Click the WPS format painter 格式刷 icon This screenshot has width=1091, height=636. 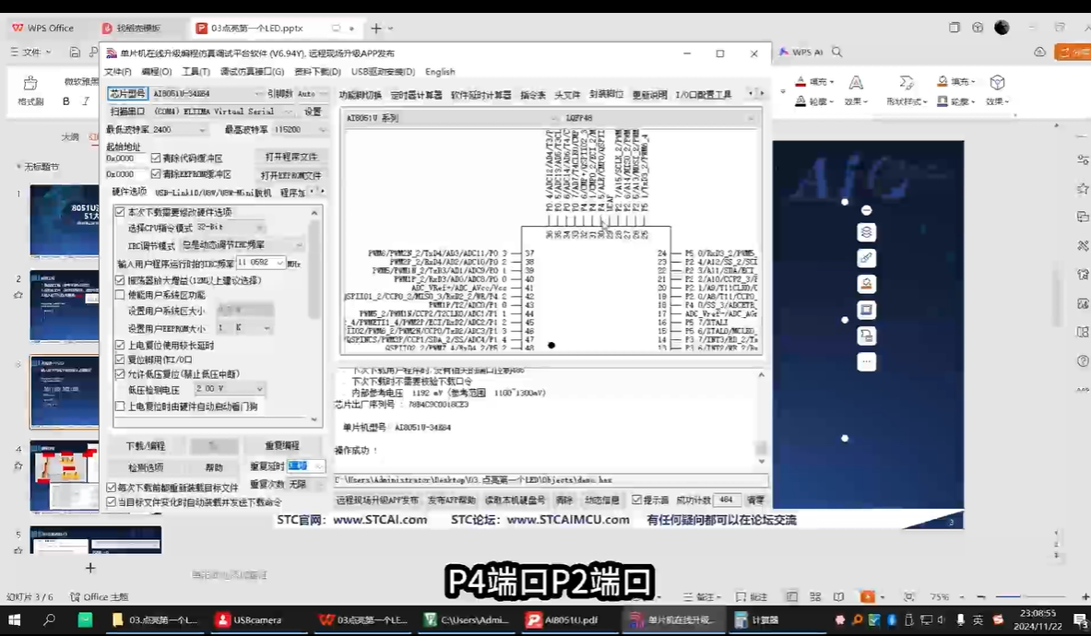coord(30,84)
